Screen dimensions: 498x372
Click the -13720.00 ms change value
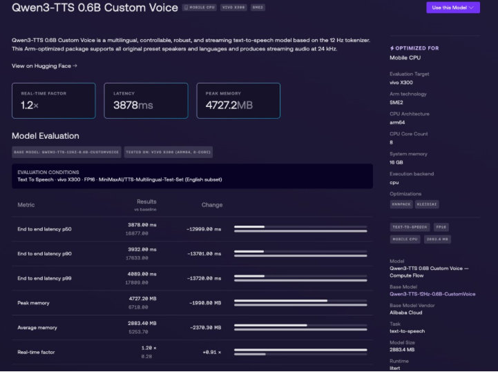click(204, 278)
